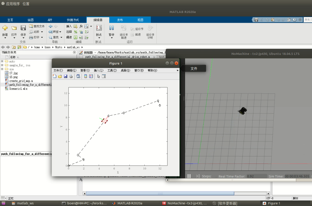Switch to the 主页 (Home) ribbon tab

tap(10, 20)
